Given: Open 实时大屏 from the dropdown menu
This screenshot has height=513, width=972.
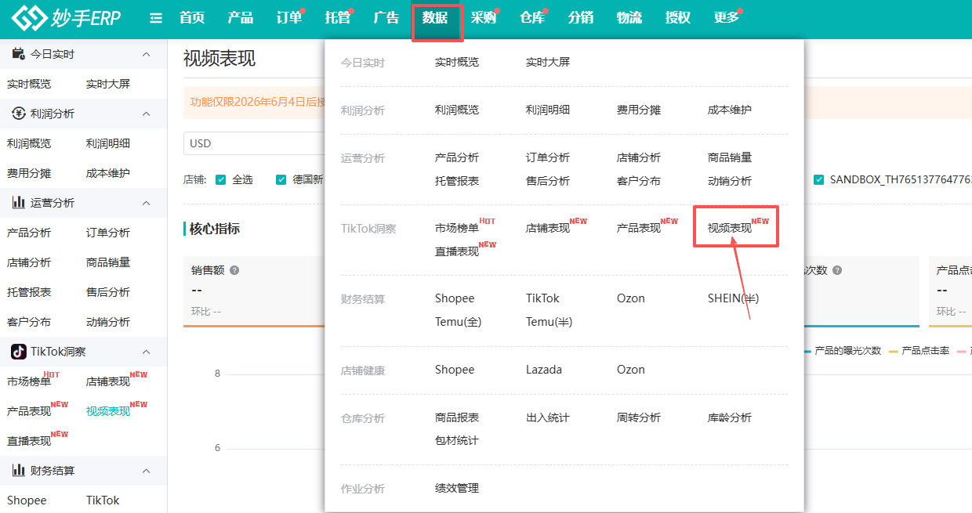Looking at the screenshot, I should click(x=548, y=62).
